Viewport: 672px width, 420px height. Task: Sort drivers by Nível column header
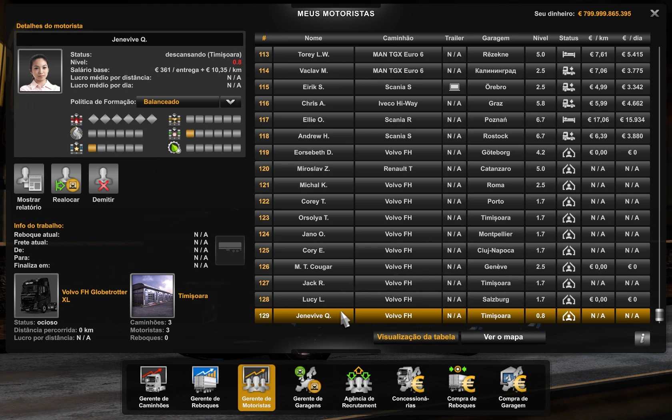point(540,38)
